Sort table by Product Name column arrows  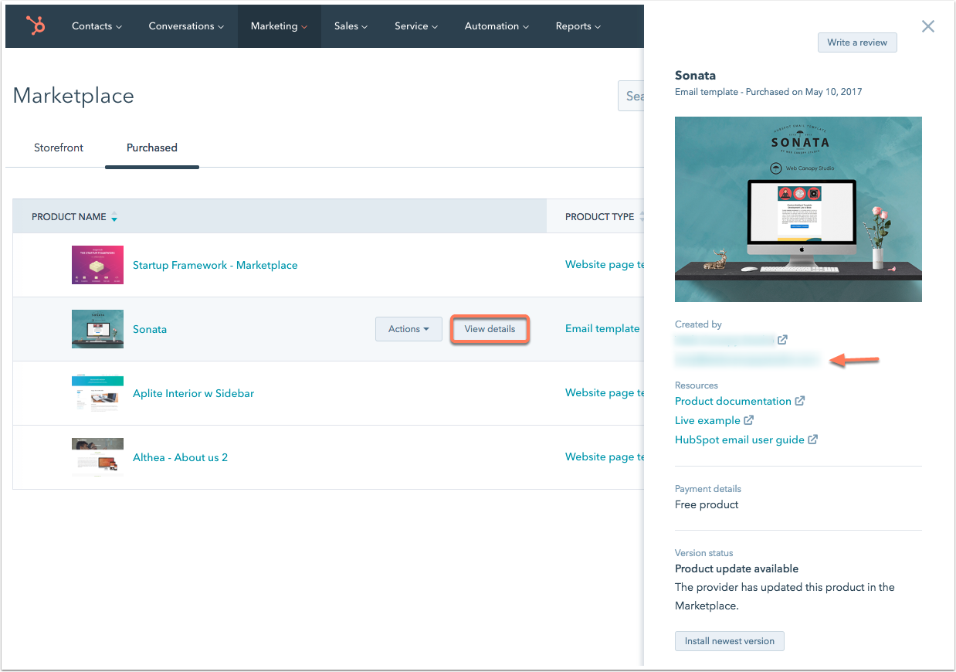[x=114, y=217]
